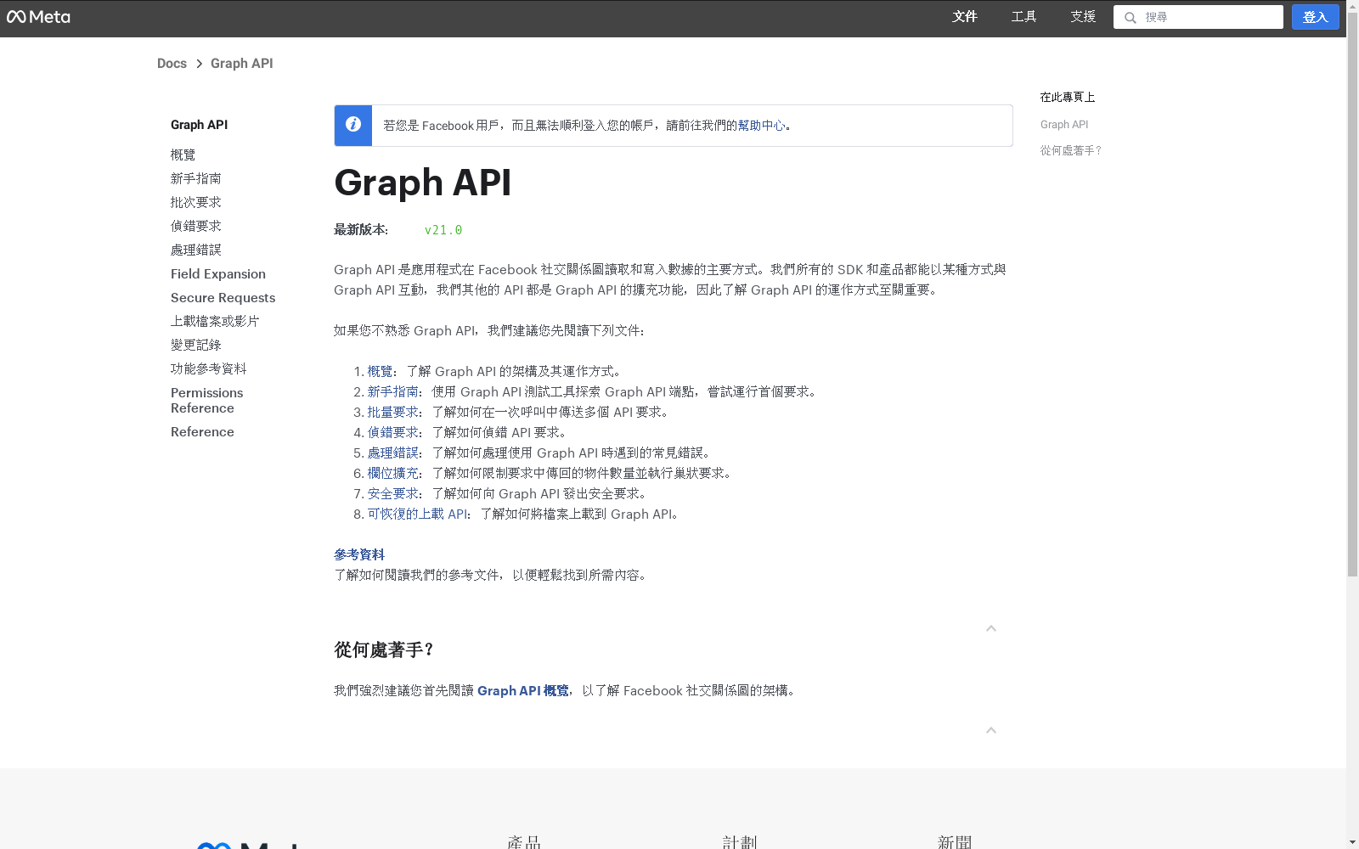Open the 工具 header menu
This screenshot has width=1359, height=849.
tap(1023, 17)
